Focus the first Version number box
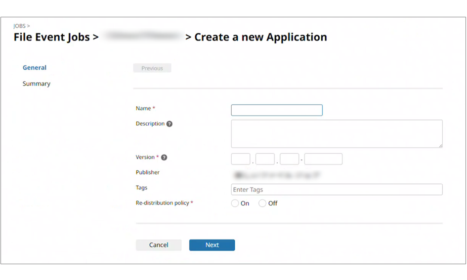 241,159
